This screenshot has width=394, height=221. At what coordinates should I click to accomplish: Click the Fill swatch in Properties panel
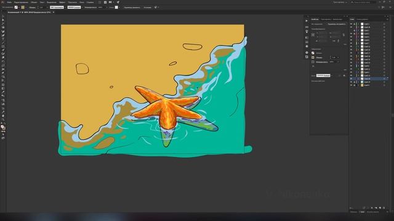[x=313, y=53]
